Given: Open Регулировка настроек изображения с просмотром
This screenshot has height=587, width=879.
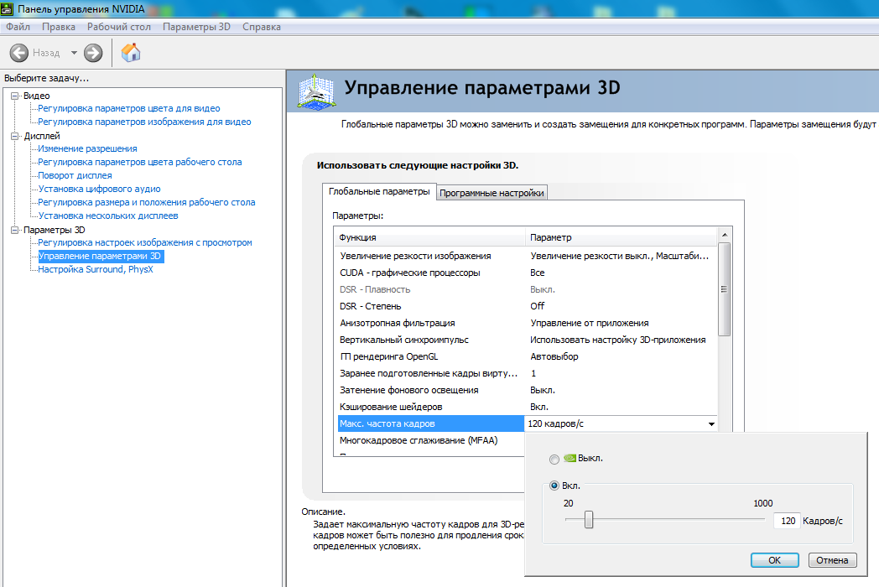Looking at the screenshot, I should (144, 242).
